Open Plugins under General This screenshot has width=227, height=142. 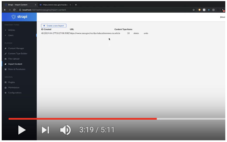(11, 82)
